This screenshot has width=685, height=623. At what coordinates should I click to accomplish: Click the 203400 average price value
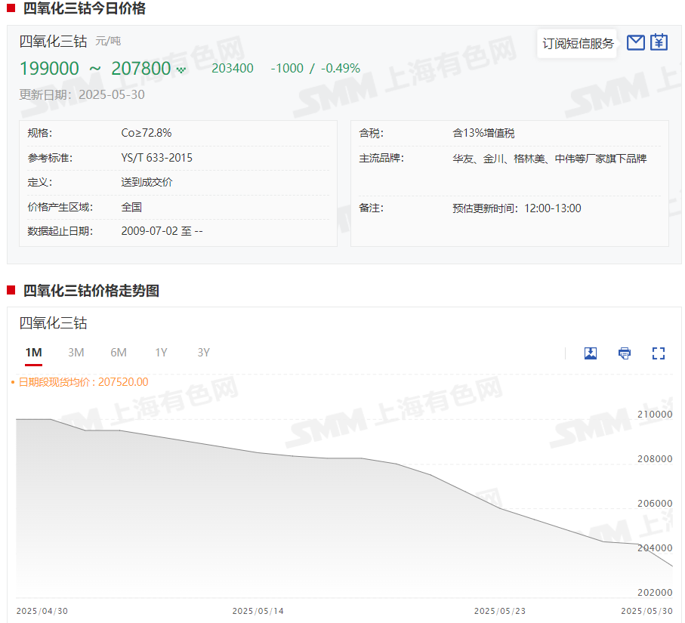233,69
